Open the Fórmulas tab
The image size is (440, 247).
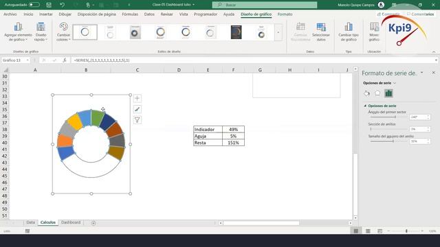(130, 14)
